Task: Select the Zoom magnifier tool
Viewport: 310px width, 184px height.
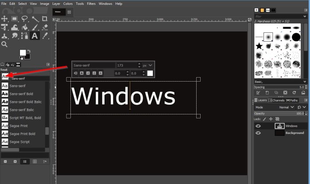Action: click(4, 44)
